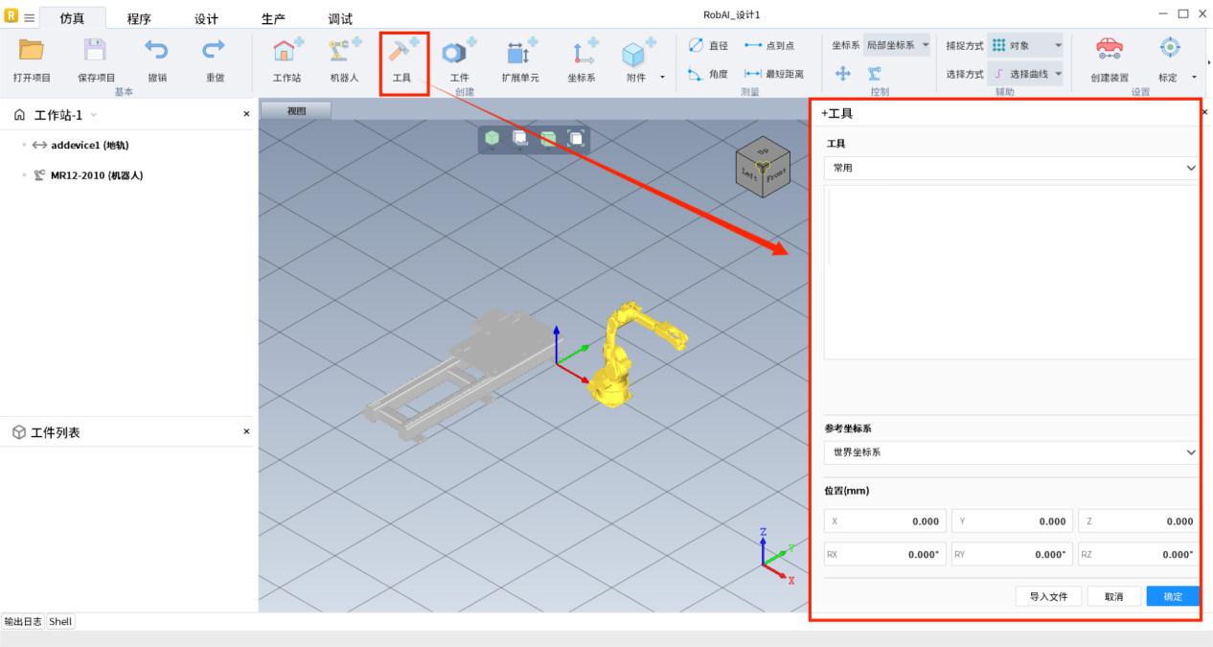Open the 常用 tool category dropdown
The width and height of the screenshot is (1213, 647).
1011,168
